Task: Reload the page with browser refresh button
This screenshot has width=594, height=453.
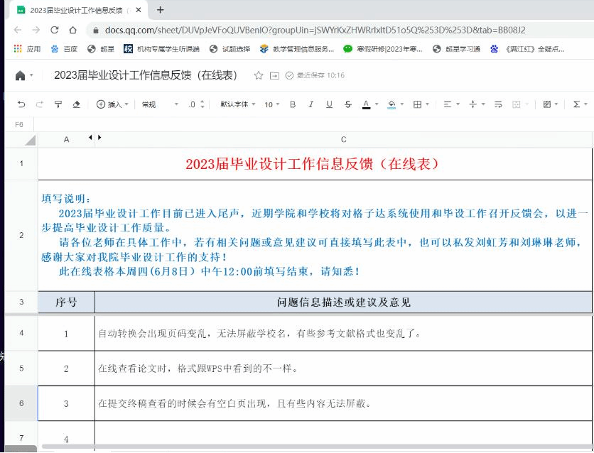Action: coord(55,30)
